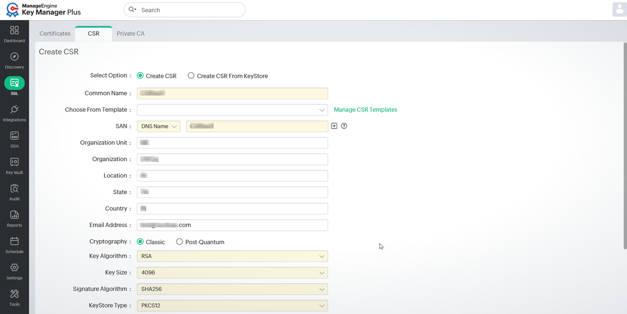This screenshot has width=627, height=314.
Task: Open the Schedule sidebar icon
Action: point(14,245)
